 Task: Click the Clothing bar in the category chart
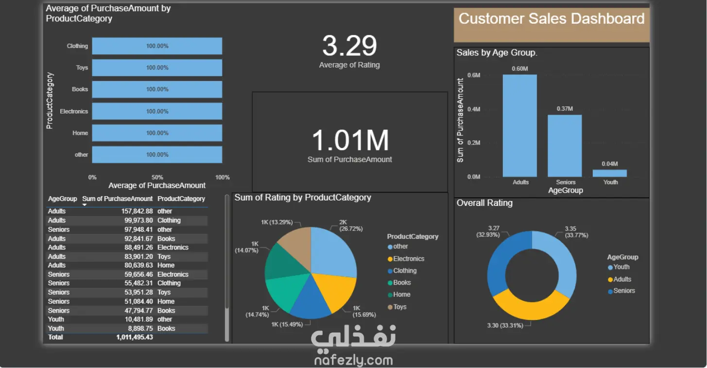click(x=157, y=46)
